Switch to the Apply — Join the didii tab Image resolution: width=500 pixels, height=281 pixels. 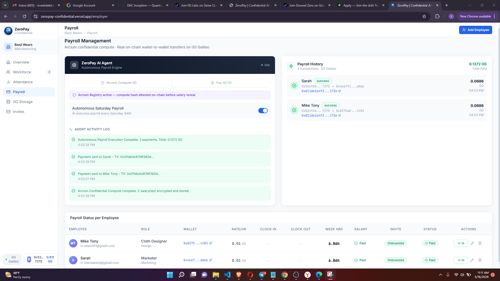click(x=361, y=5)
